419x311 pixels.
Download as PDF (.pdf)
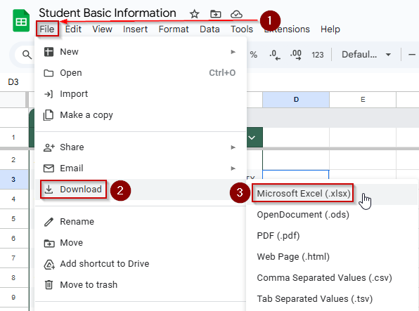click(332, 236)
